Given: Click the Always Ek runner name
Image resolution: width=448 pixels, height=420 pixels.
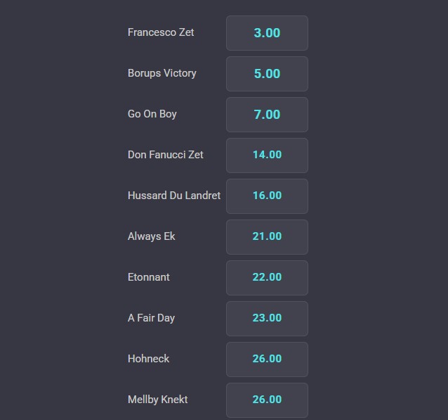Looking at the screenshot, I should pyautogui.click(x=152, y=236).
